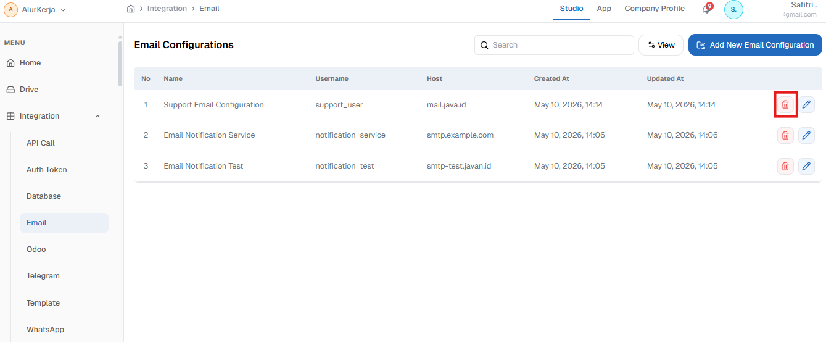Screen dimensions: 826x342
Task: Click the Integration breadcrumb link
Action: [167, 9]
